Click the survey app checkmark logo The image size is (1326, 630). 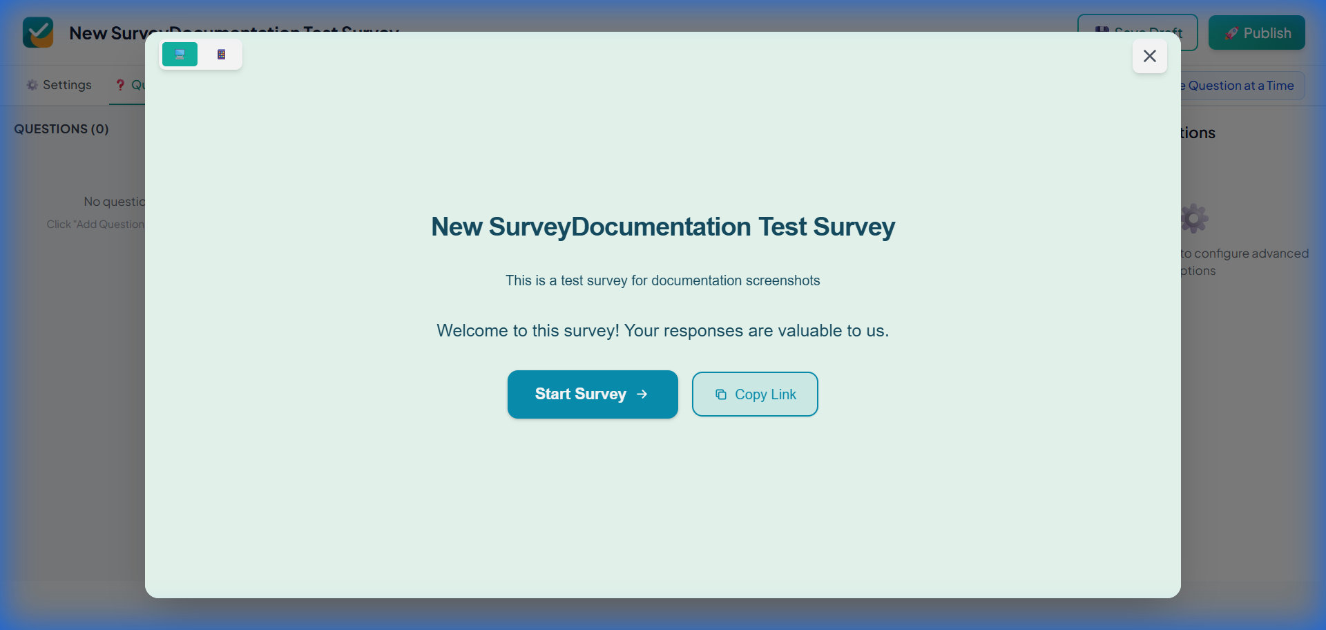[38, 32]
